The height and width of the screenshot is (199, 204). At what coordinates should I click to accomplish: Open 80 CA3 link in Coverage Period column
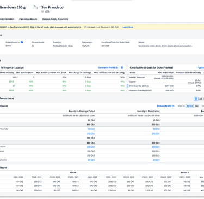click(91, 160)
